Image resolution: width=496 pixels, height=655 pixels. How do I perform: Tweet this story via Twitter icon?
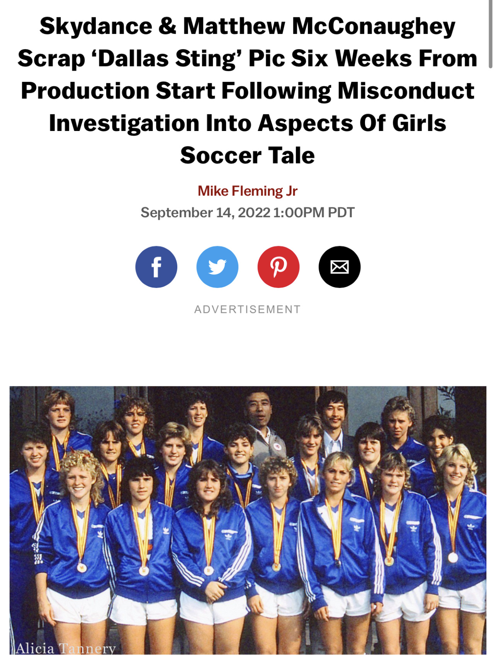pos(217,267)
